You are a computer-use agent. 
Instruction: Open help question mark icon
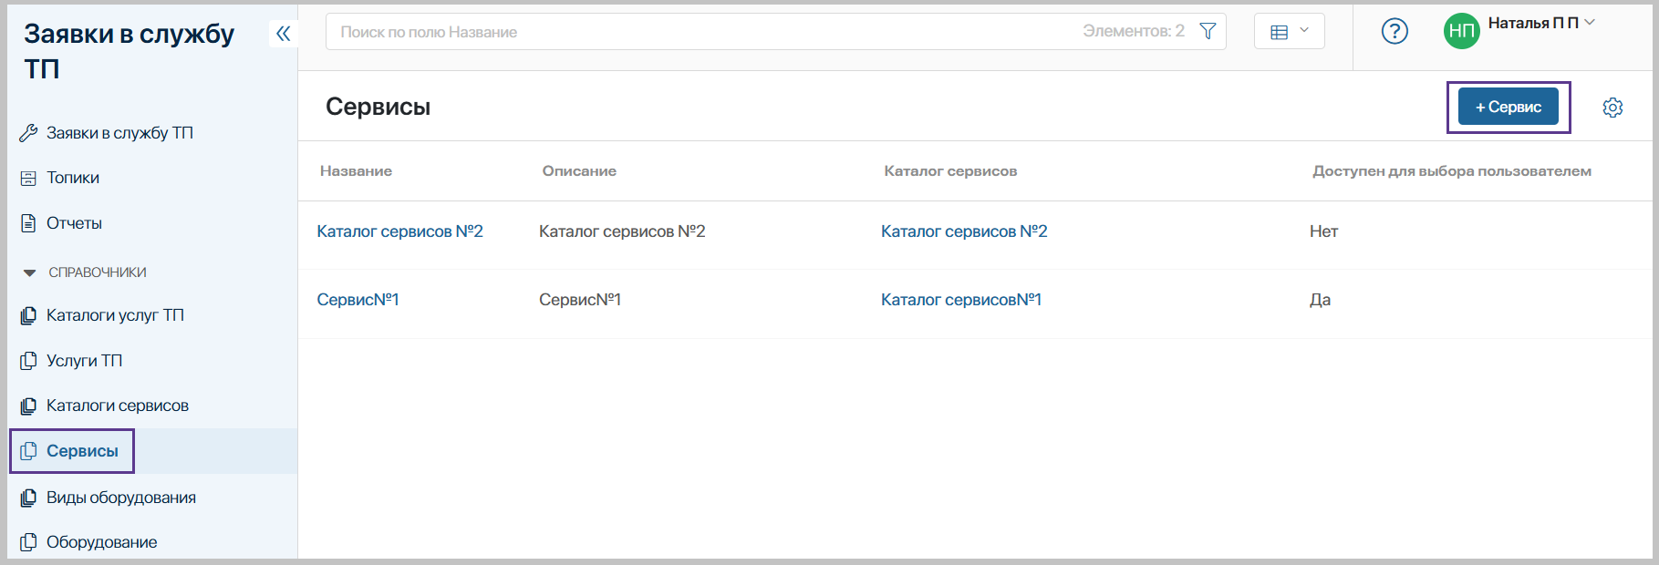tap(1395, 32)
